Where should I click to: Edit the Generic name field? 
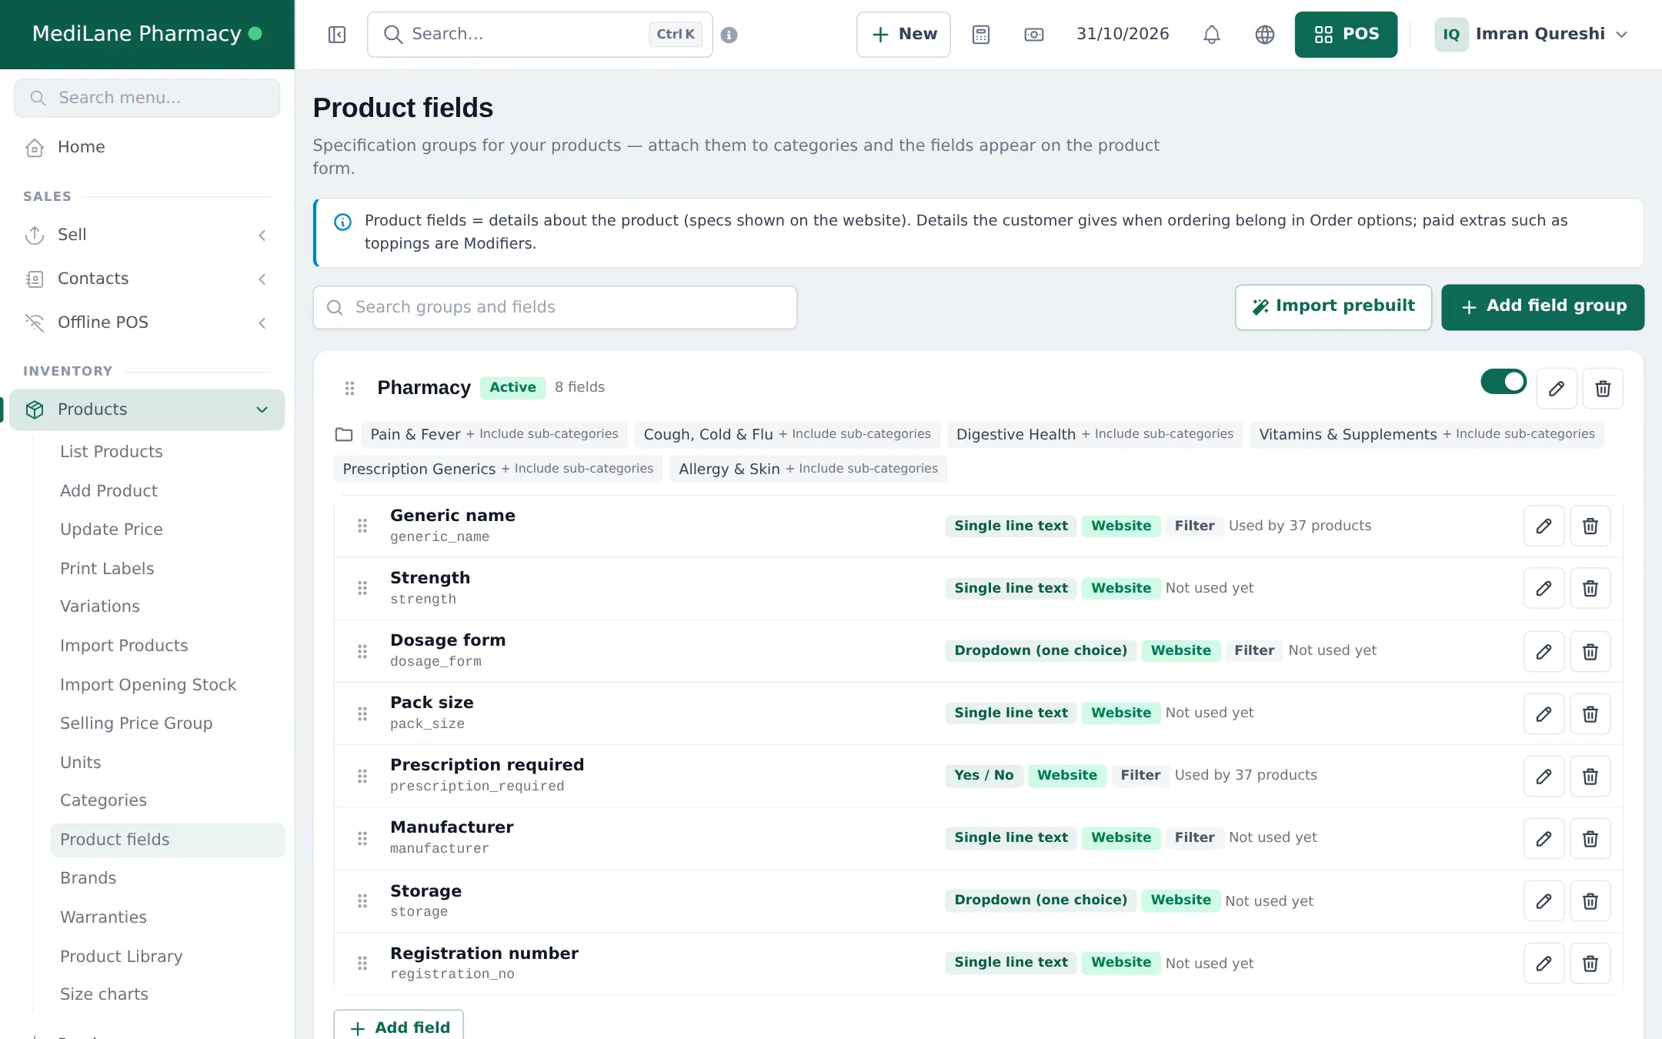coord(1544,526)
